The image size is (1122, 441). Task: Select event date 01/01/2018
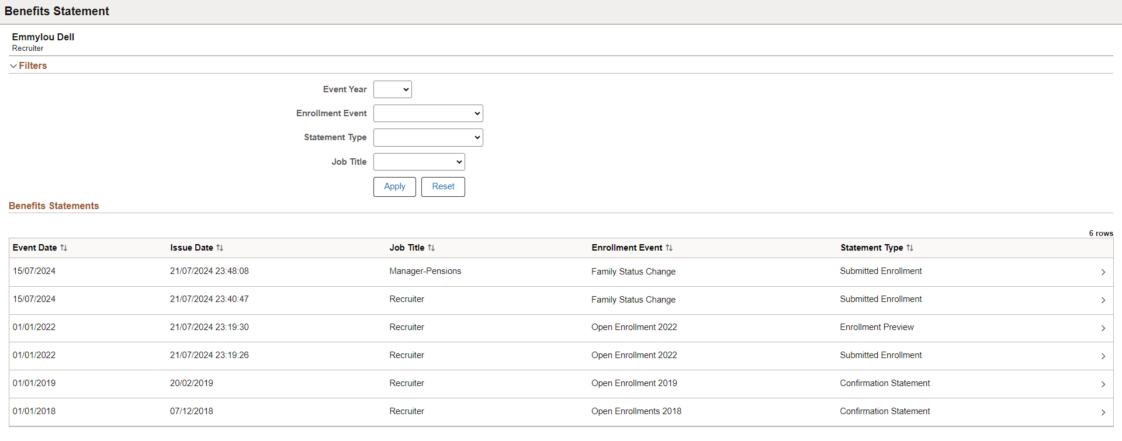click(34, 411)
